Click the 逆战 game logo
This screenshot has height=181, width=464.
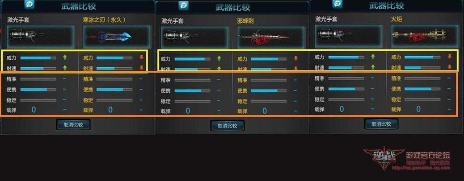pyautogui.click(x=383, y=159)
